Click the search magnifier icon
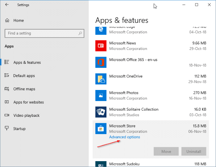Viewport: 216px width, 167px height. pos(80,33)
